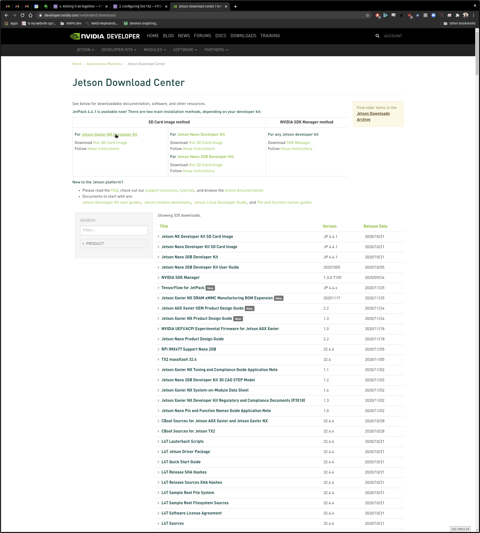Open the Apps grid shortcut

point(11,23)
